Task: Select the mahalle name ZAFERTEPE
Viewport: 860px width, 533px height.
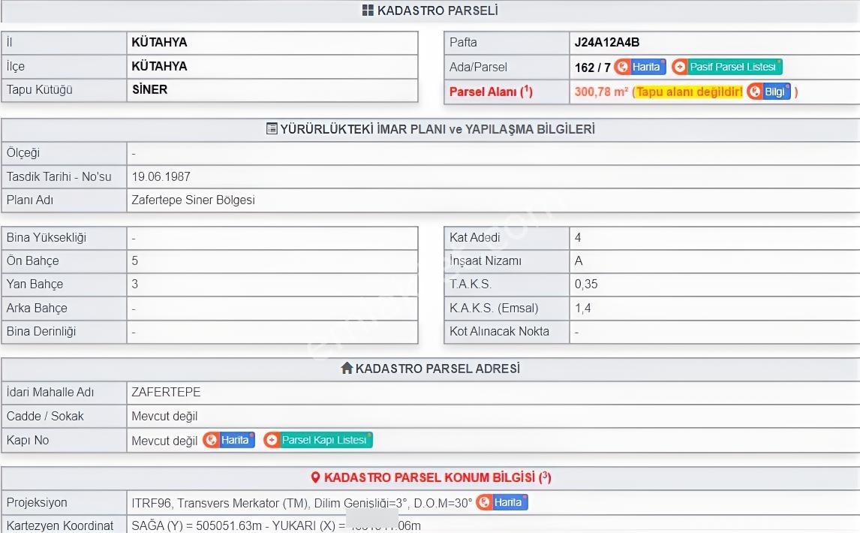Action: [x=166, y=392]
